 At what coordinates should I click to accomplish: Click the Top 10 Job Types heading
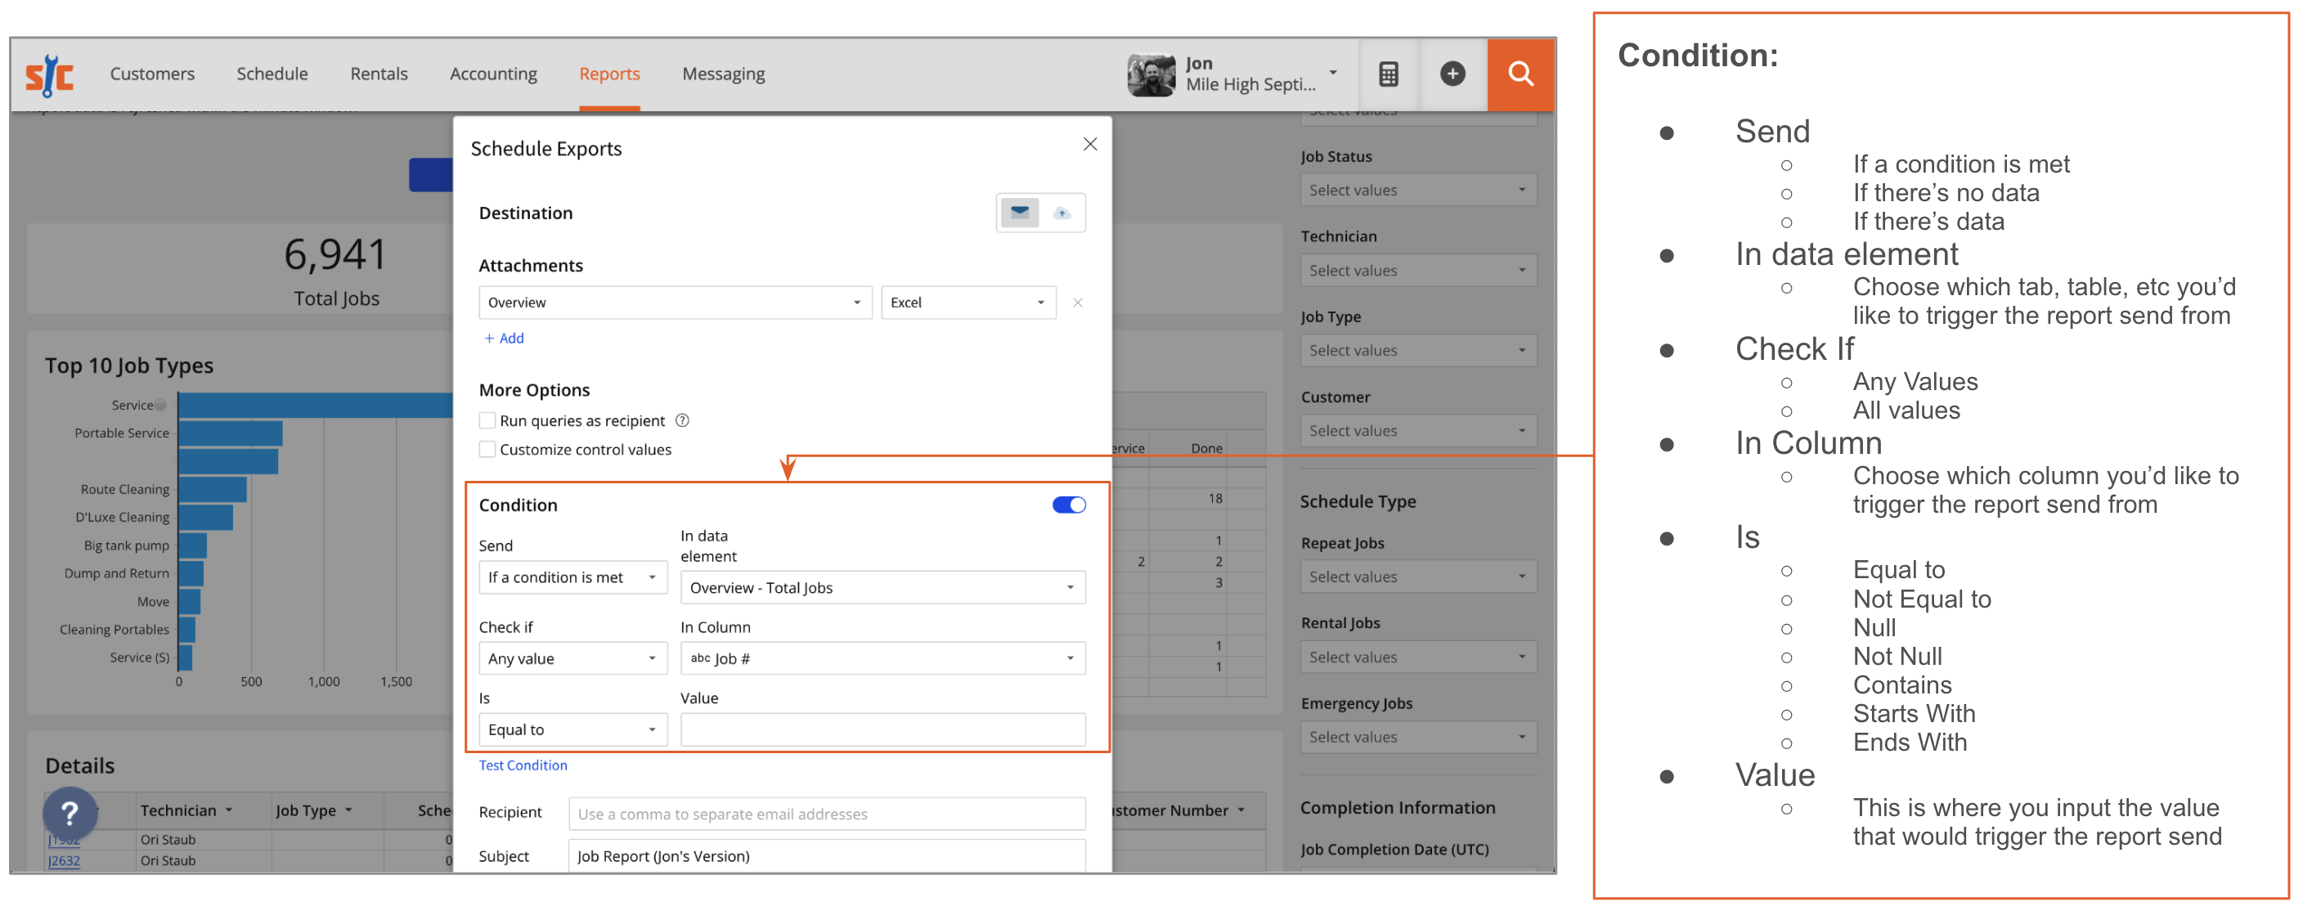tap(130, 366)
